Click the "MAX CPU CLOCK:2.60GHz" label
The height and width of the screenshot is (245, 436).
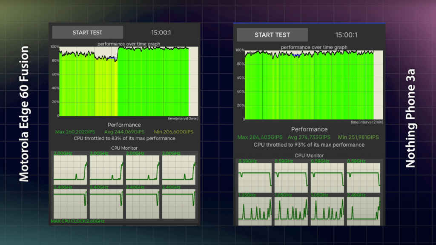77,221
